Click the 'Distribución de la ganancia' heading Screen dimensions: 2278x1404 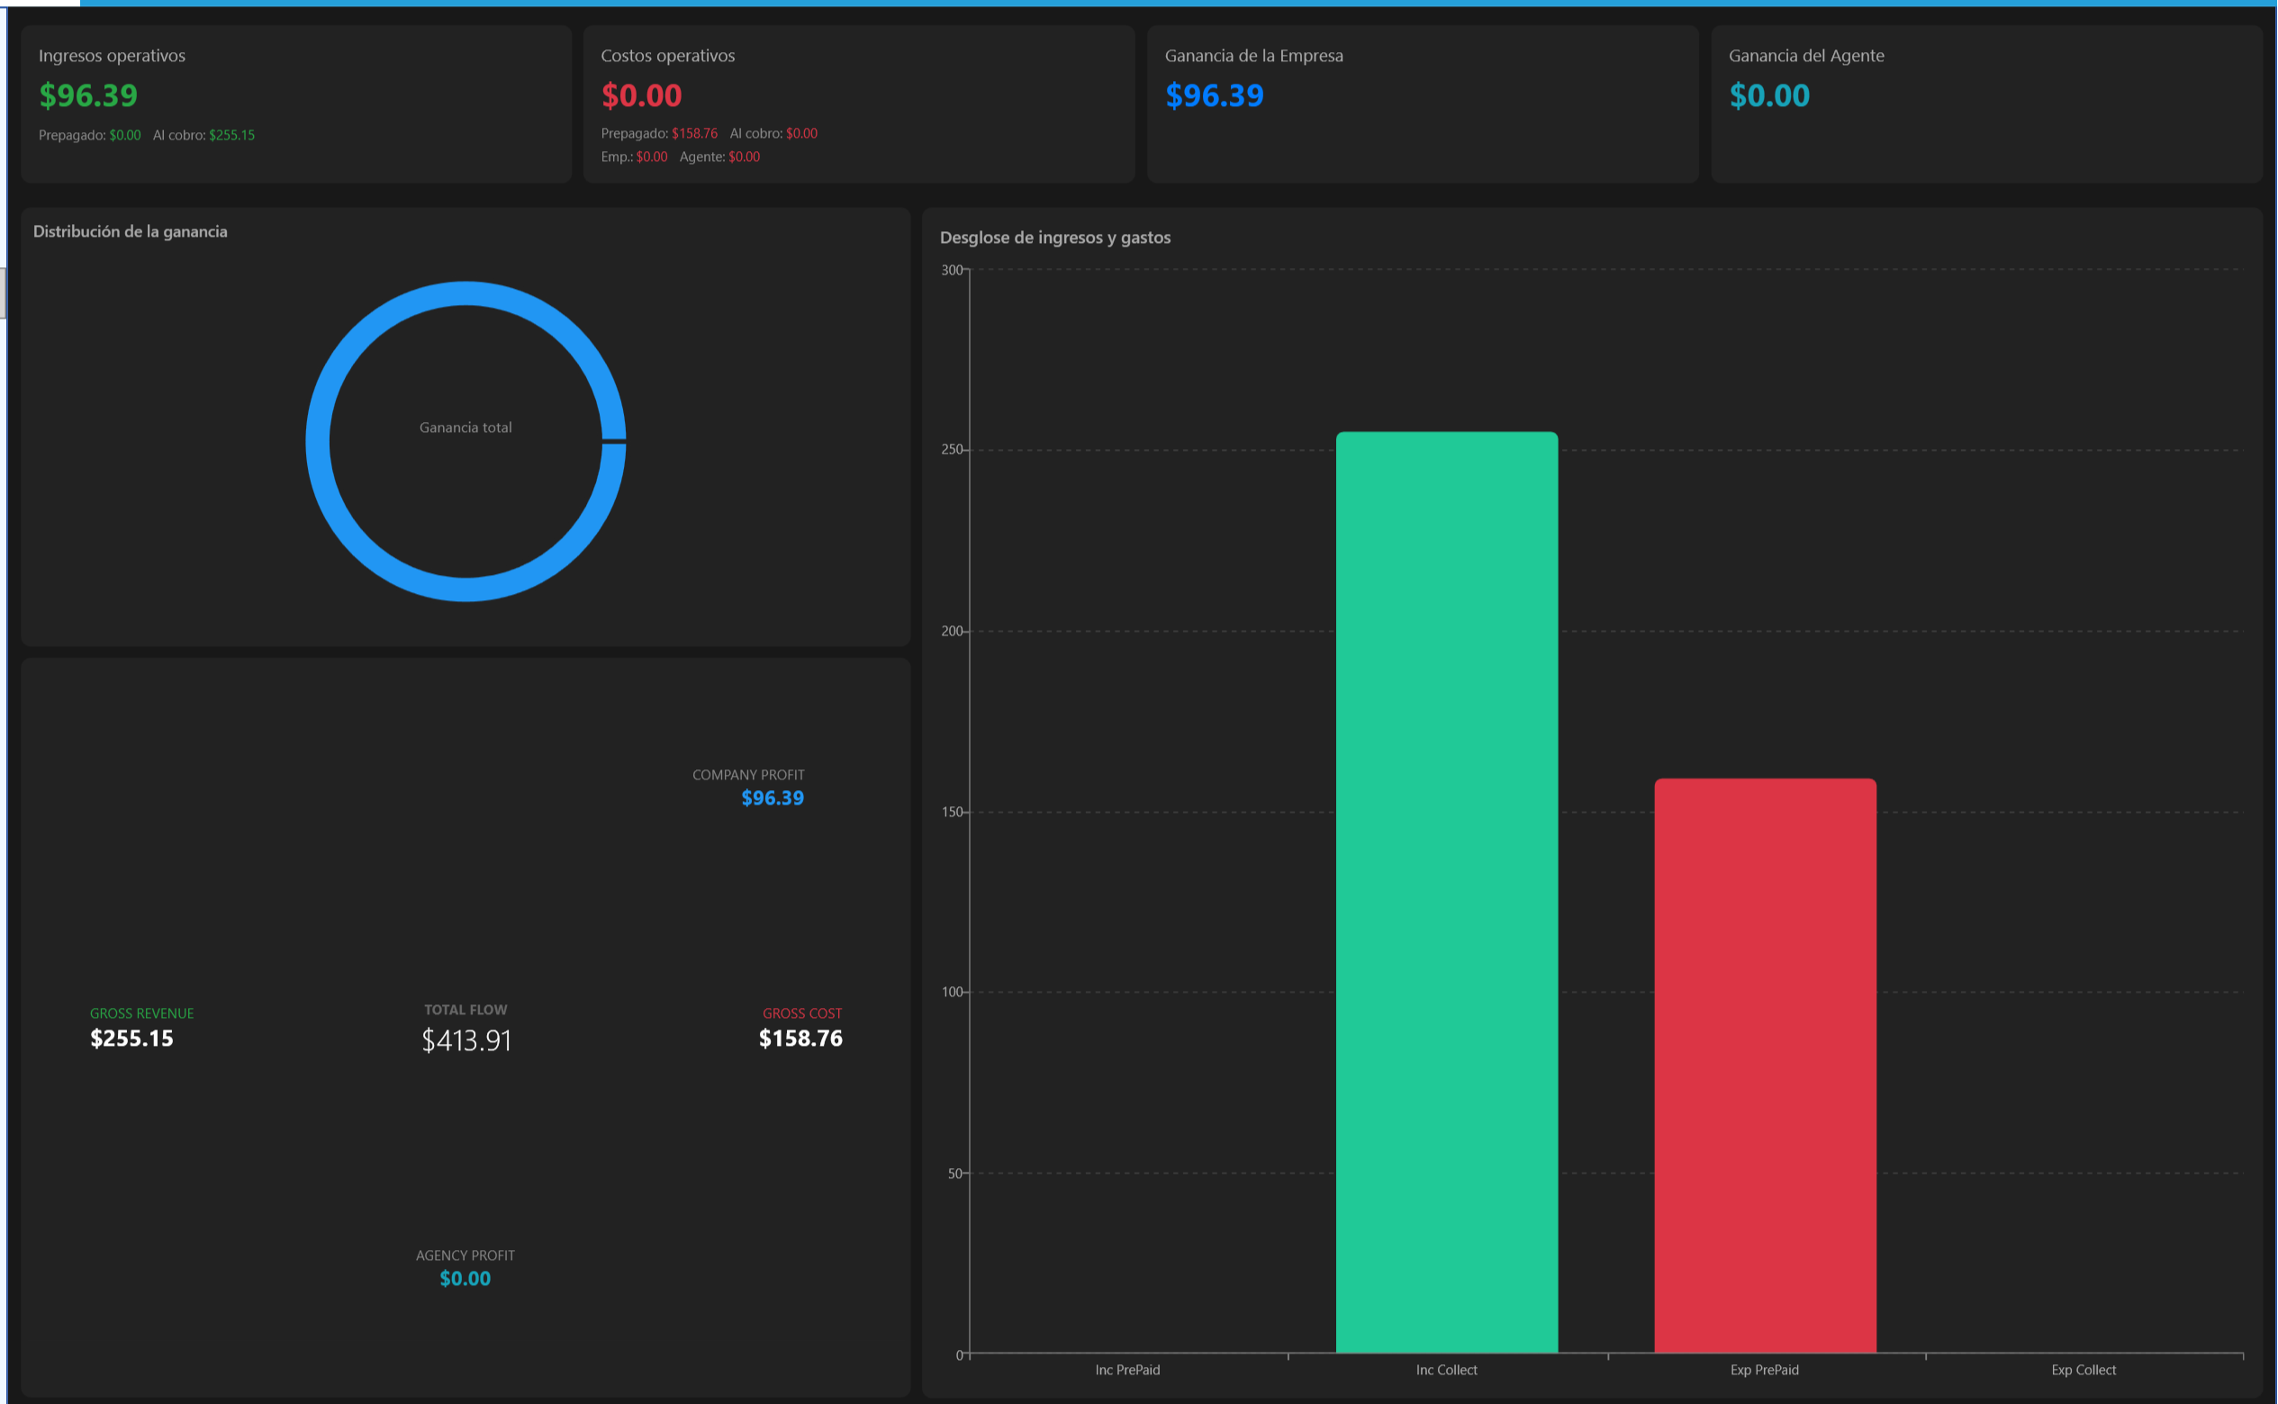pos(130,232)
